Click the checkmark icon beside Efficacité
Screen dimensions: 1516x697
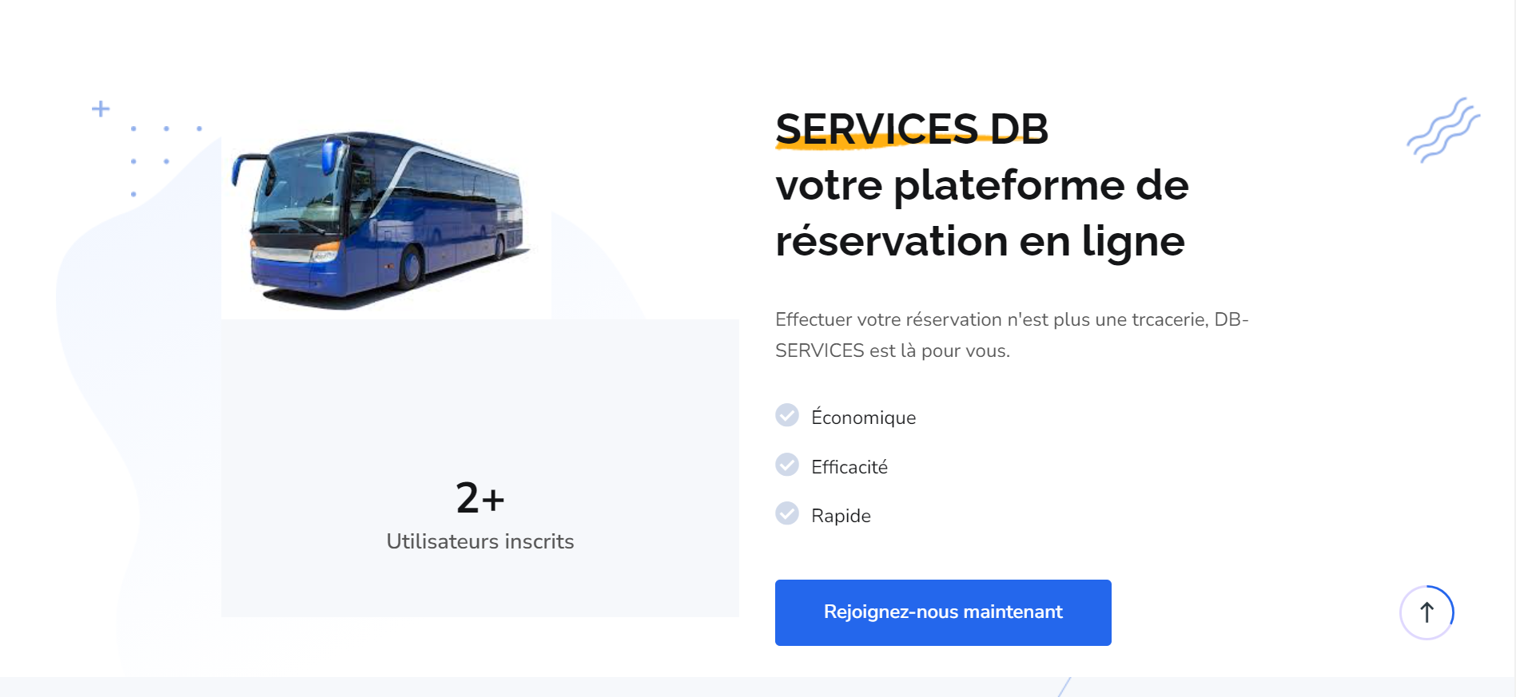[787, 465]
